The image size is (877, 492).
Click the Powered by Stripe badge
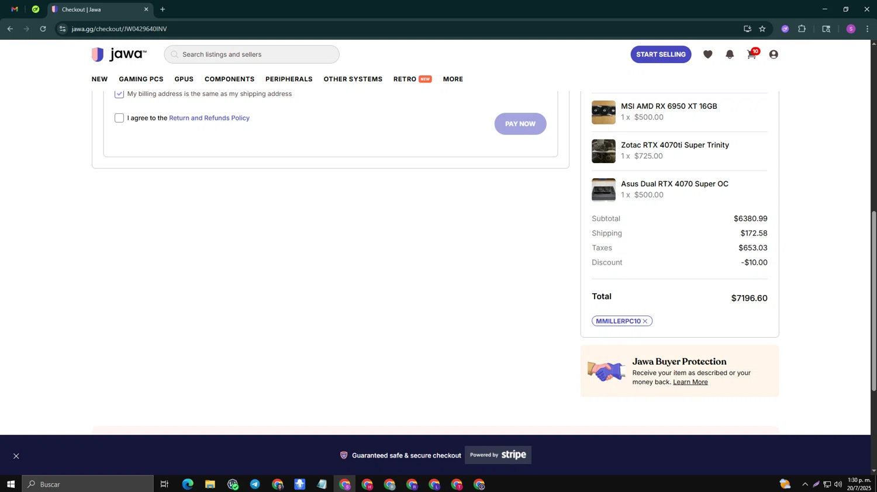498,455
